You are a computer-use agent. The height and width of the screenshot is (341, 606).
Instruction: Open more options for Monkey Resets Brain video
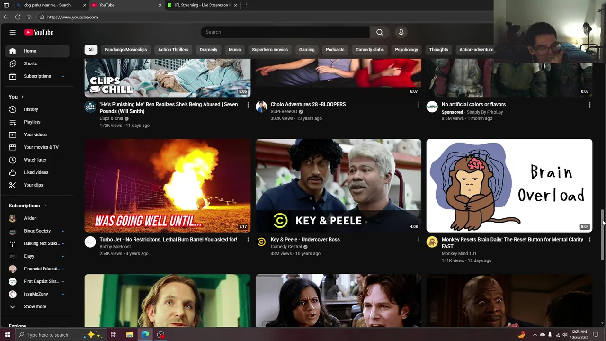coord(589,240)
